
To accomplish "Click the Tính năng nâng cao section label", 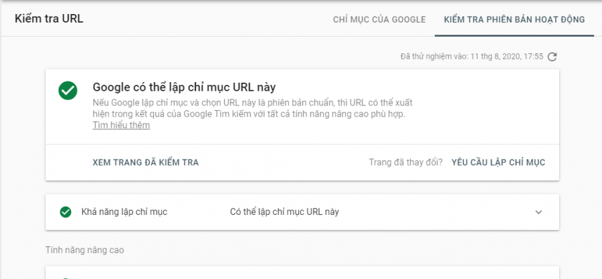I will tap(85, 250).
